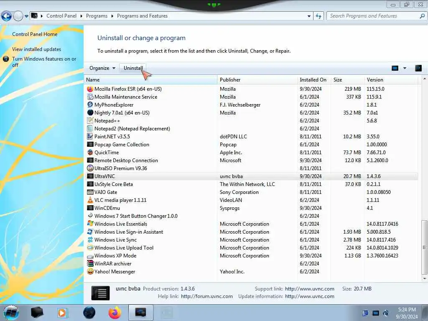Click the scrollbar up arrow of list
428x321 pixels.
[x=424, y=79]
